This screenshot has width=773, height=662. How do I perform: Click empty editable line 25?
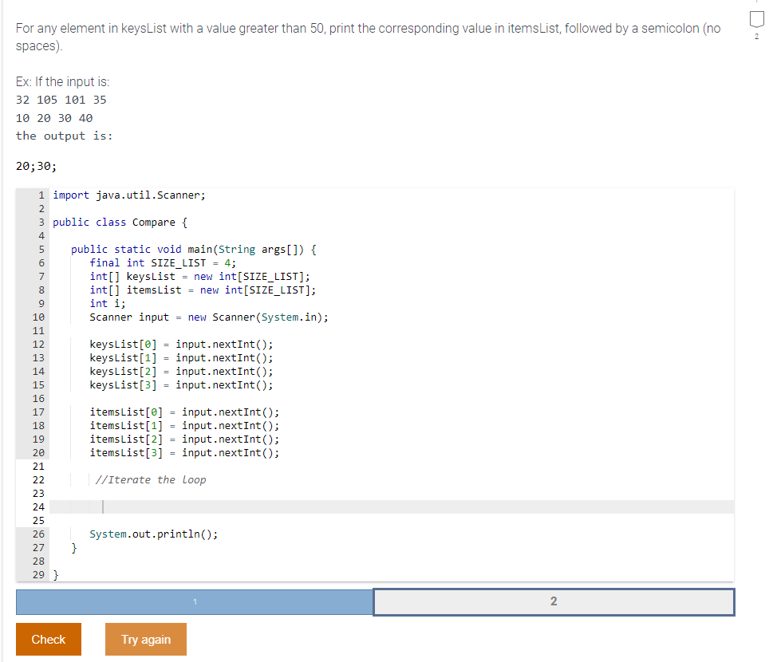392,521
